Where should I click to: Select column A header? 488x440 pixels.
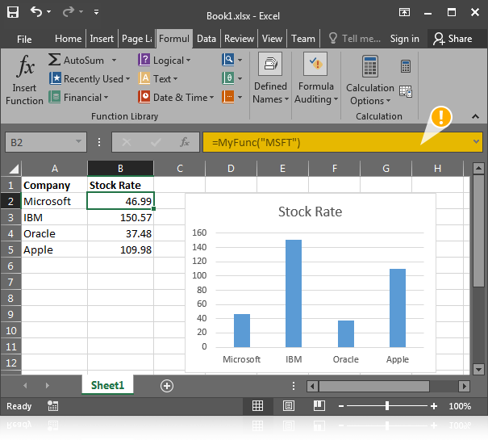tap(55, 169)
